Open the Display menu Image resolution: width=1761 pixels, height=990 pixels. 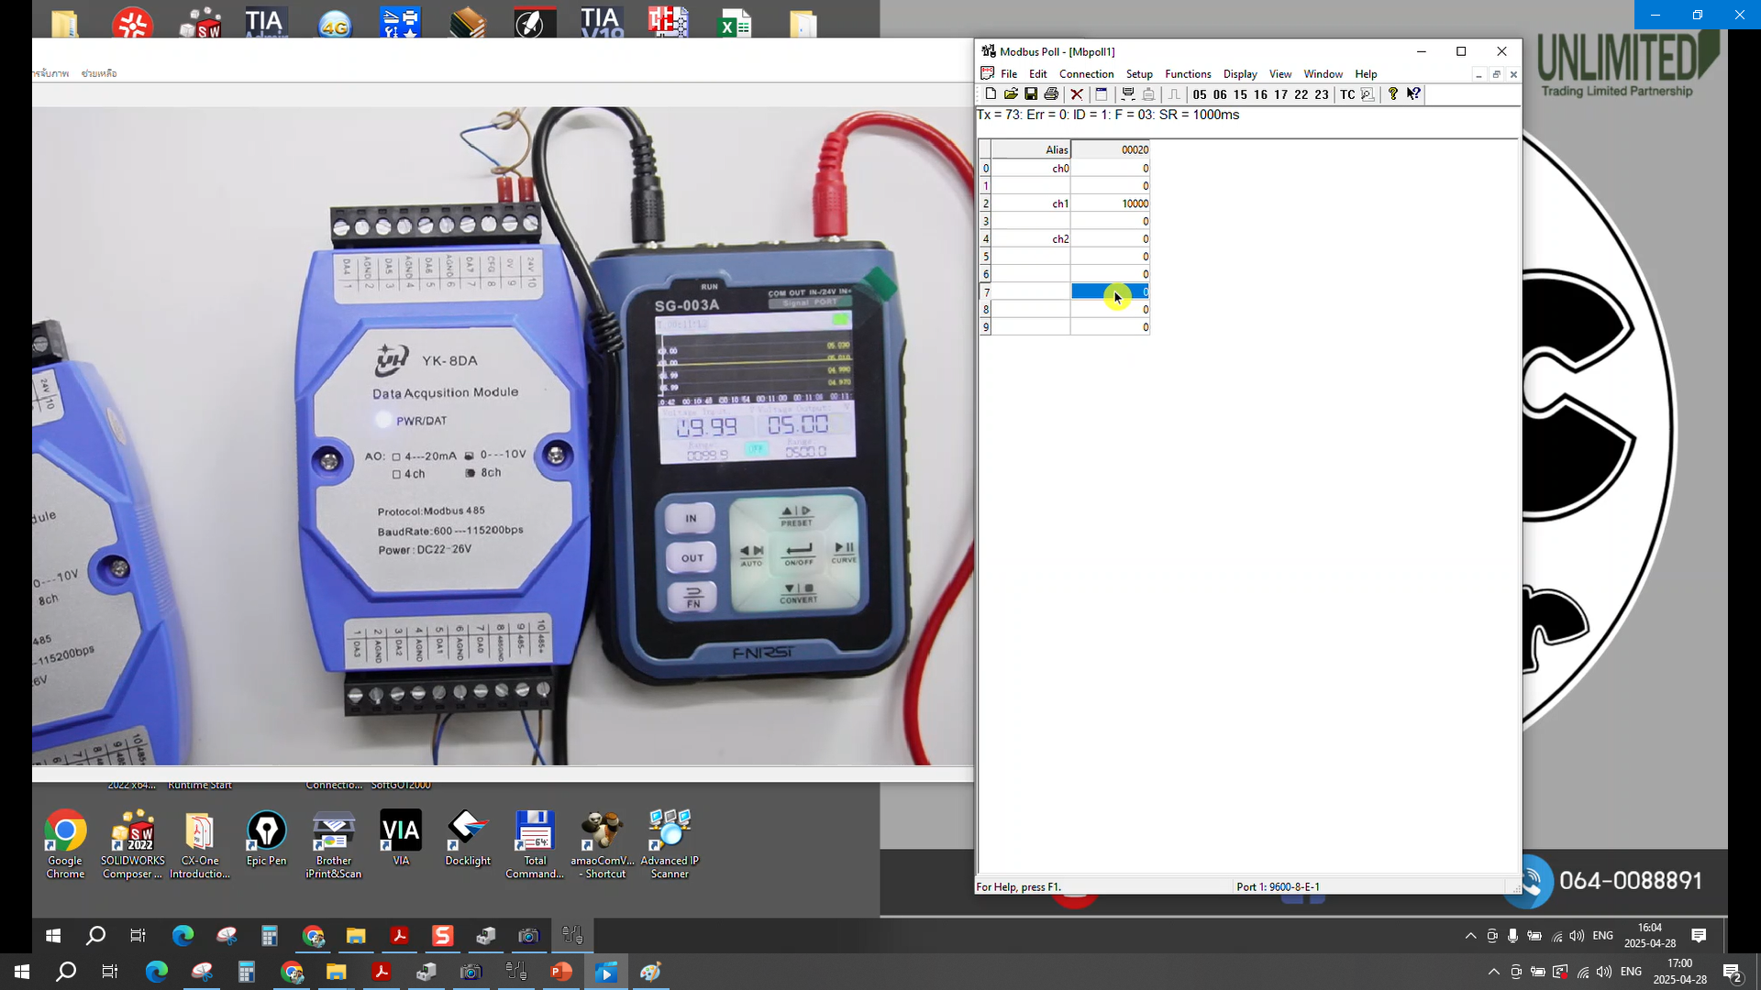tap(1240, 73)
